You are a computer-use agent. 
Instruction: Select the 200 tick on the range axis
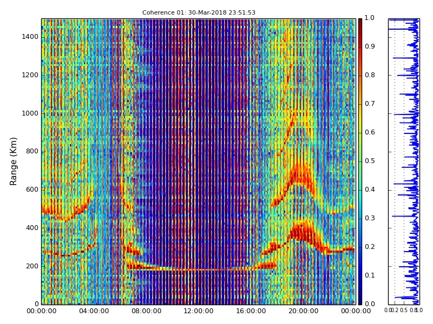[x=32, y=266]
